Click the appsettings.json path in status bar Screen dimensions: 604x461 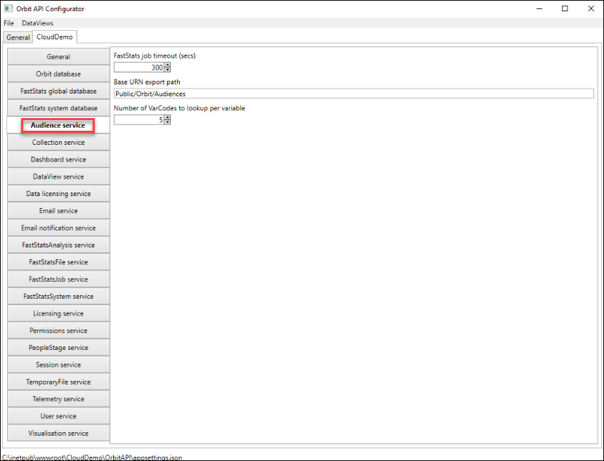(92, 457)
